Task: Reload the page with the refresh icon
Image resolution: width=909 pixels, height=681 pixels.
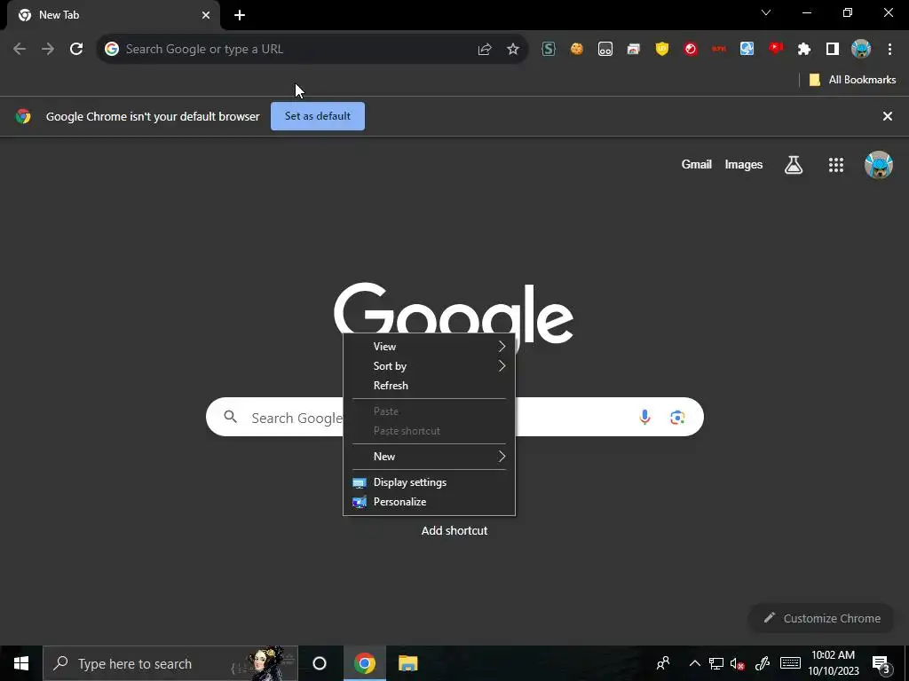Action: click(x=76, y=50)
